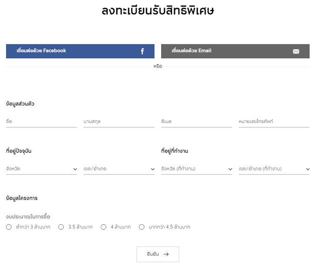Choose the 4 ล้านบาท radio button
Screen dimensions: 317x263
(x=103, y=227)
